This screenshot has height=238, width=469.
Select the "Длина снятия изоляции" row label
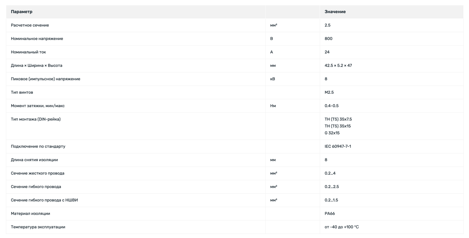tap(34, 160)
